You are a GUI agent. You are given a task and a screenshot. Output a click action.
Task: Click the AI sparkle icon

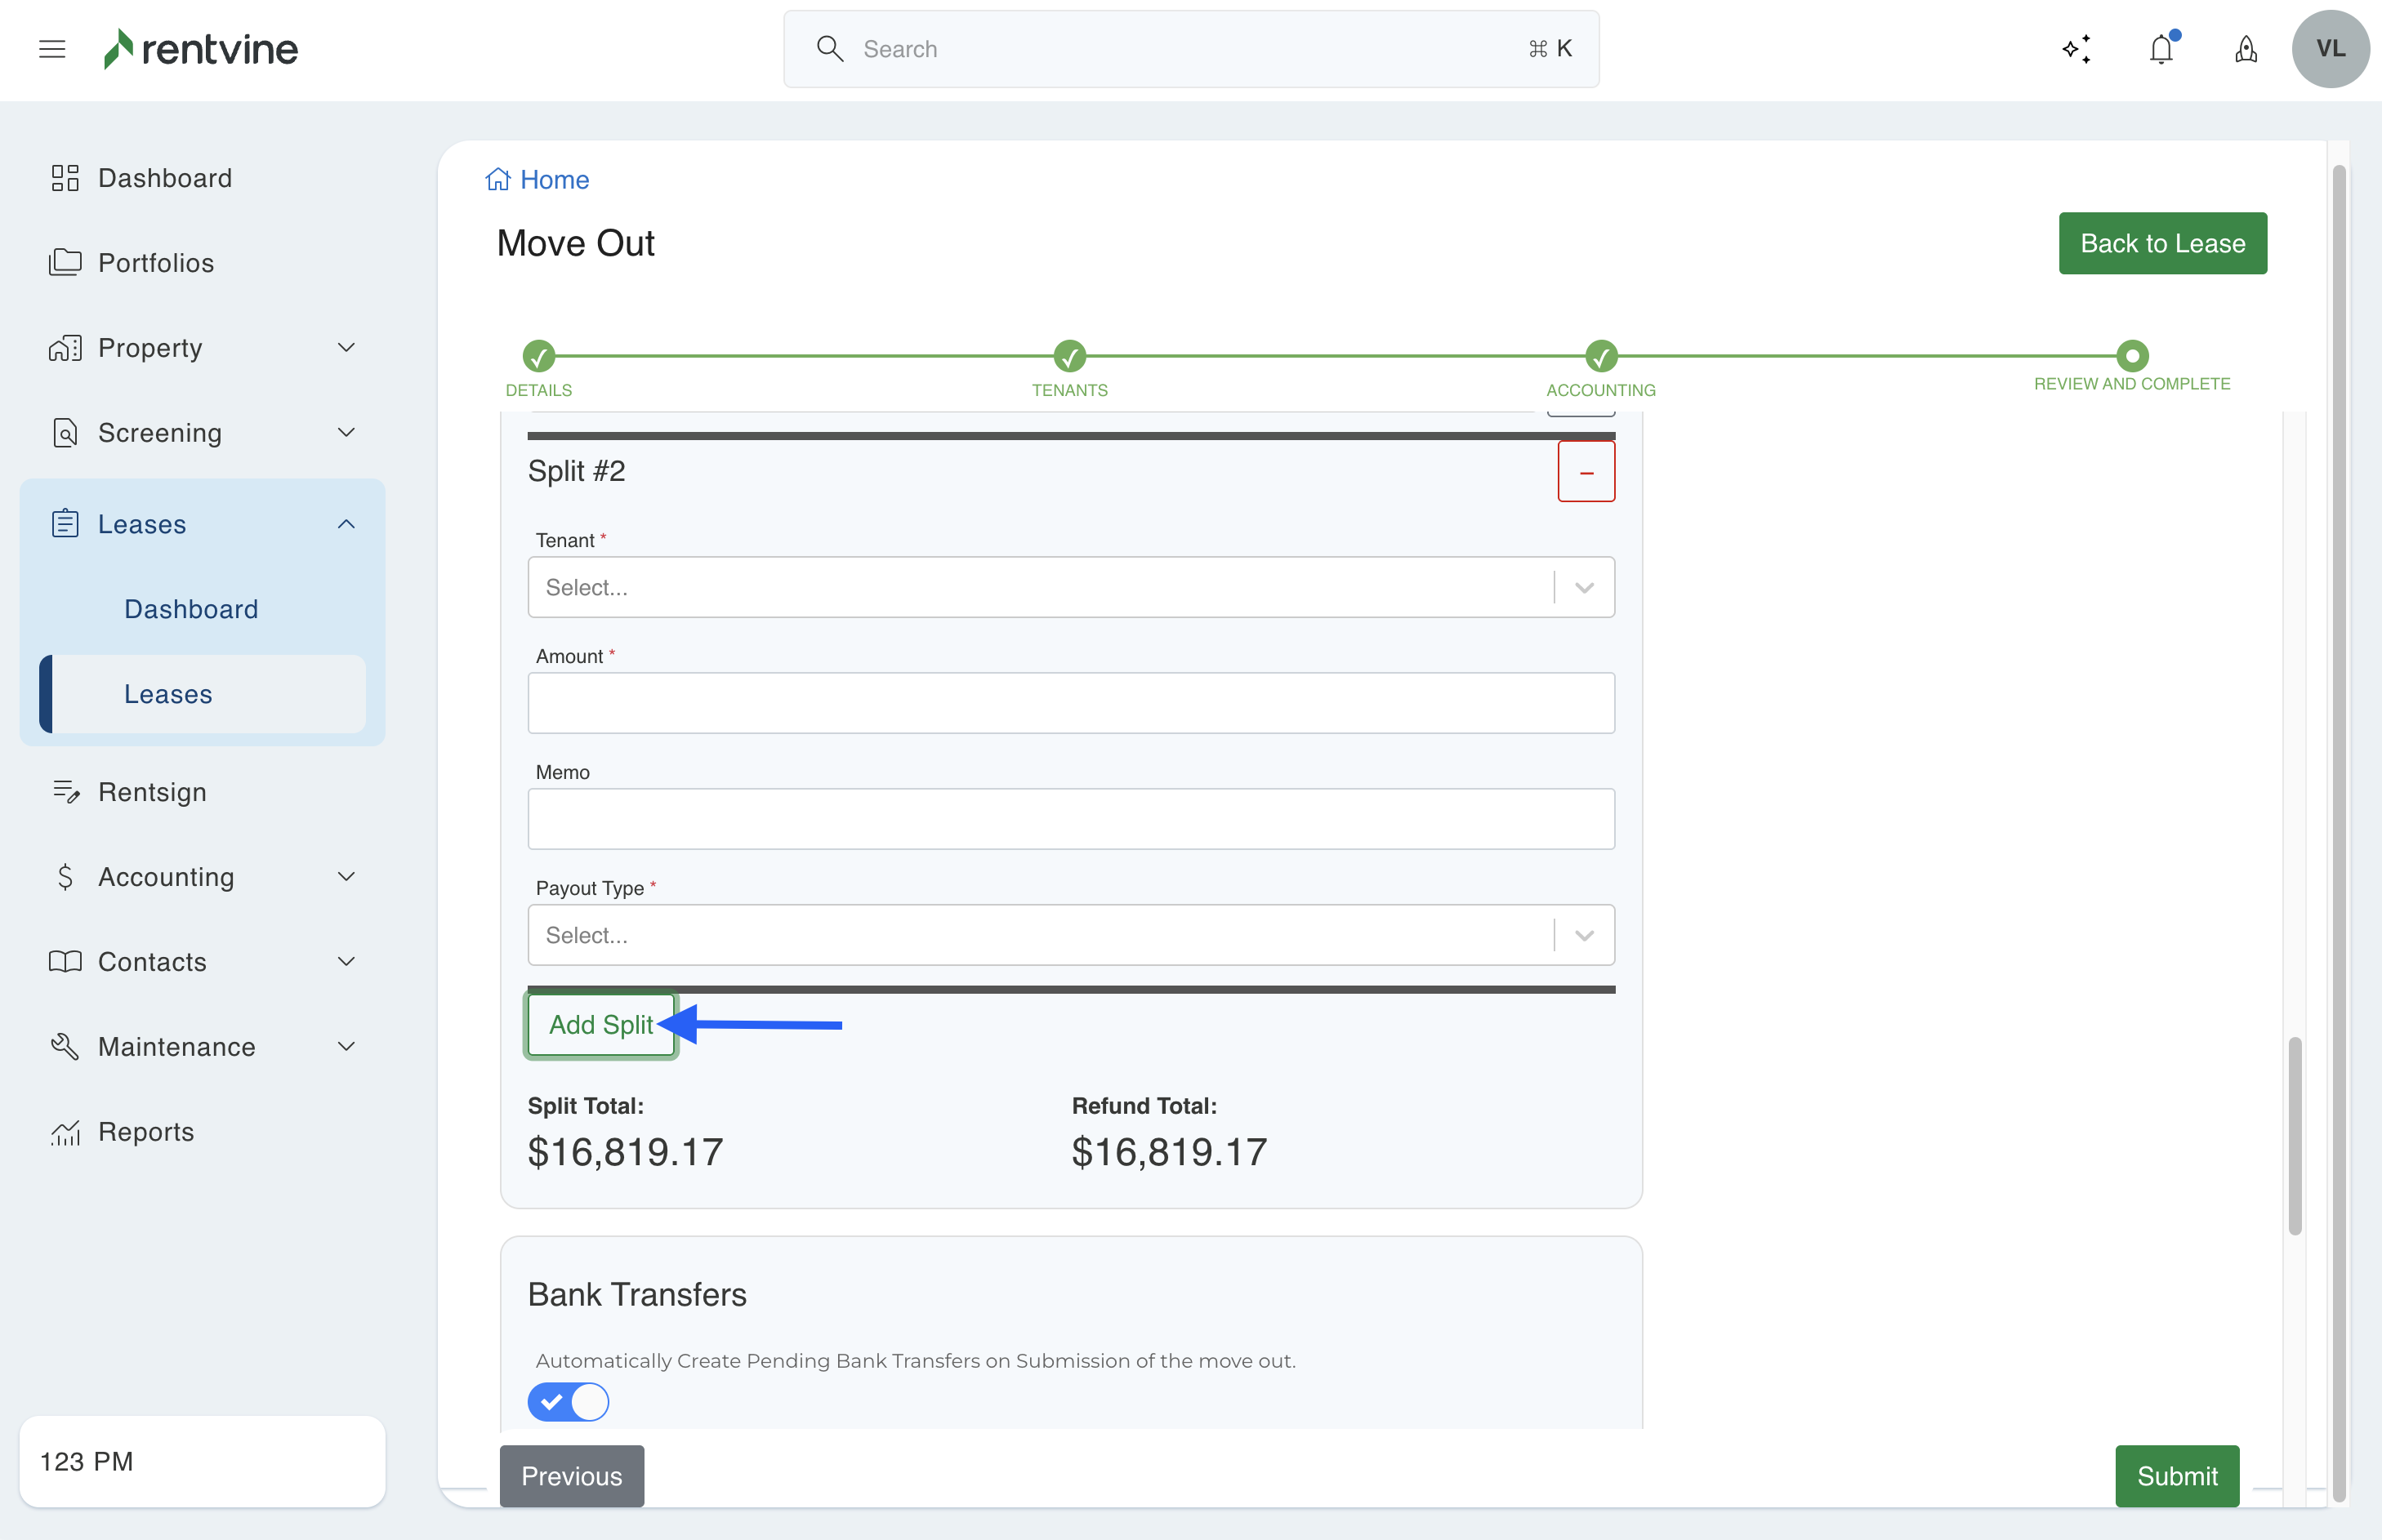click(2076, 49)
